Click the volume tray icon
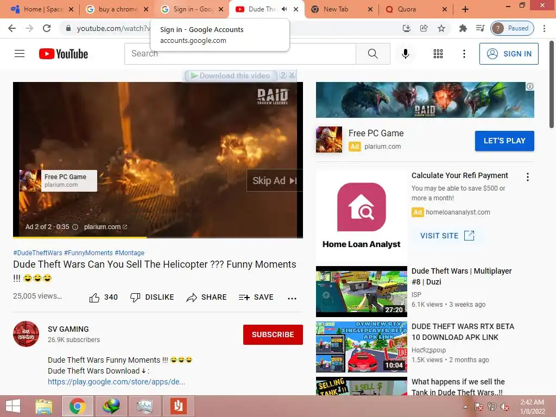Image resolution: width=556 pixels, height=417 pixels. click(x=504, y=407)
